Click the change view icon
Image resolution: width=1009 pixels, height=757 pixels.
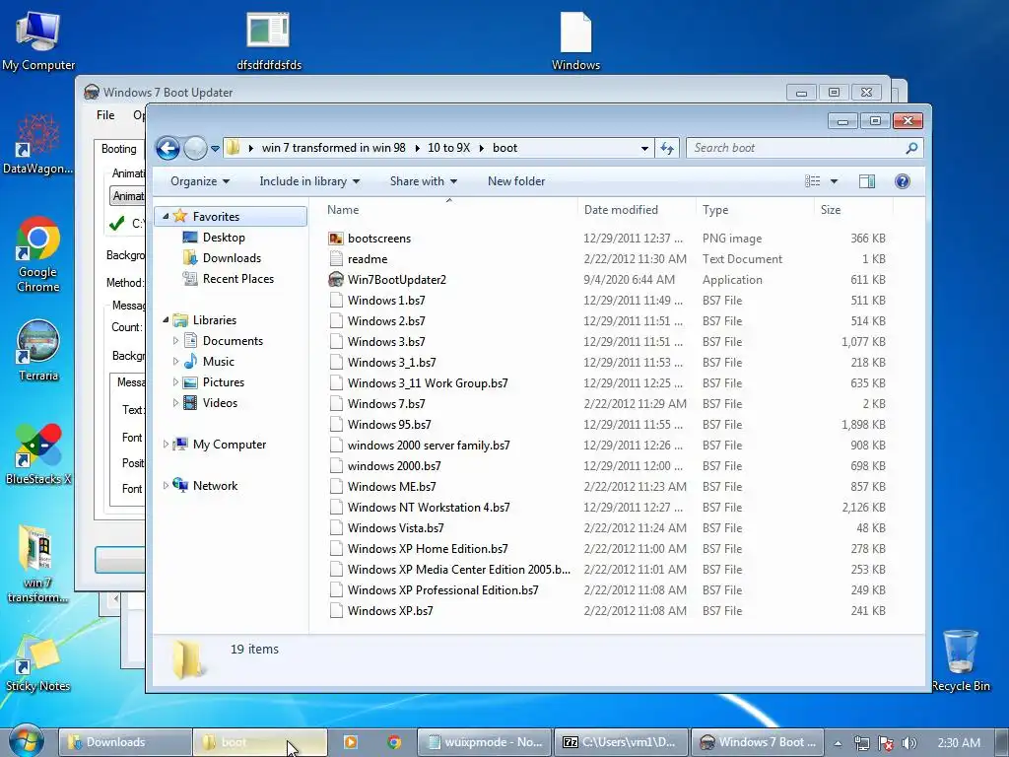[x=813, y=181]
